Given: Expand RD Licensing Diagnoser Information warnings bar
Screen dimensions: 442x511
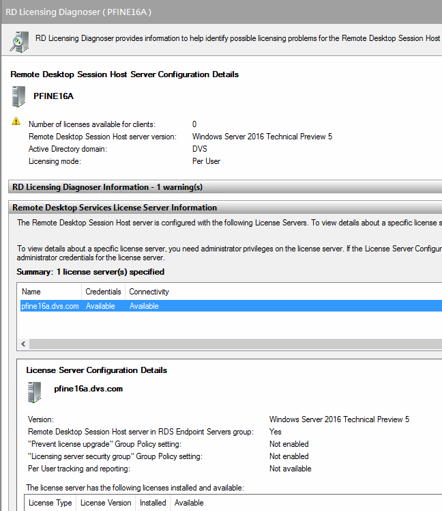Looking at the screenshot, I should (225, 187).
